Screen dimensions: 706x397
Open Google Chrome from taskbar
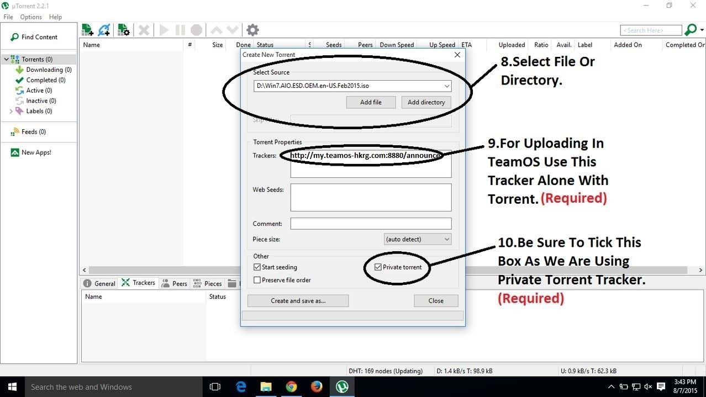(291, 387)
